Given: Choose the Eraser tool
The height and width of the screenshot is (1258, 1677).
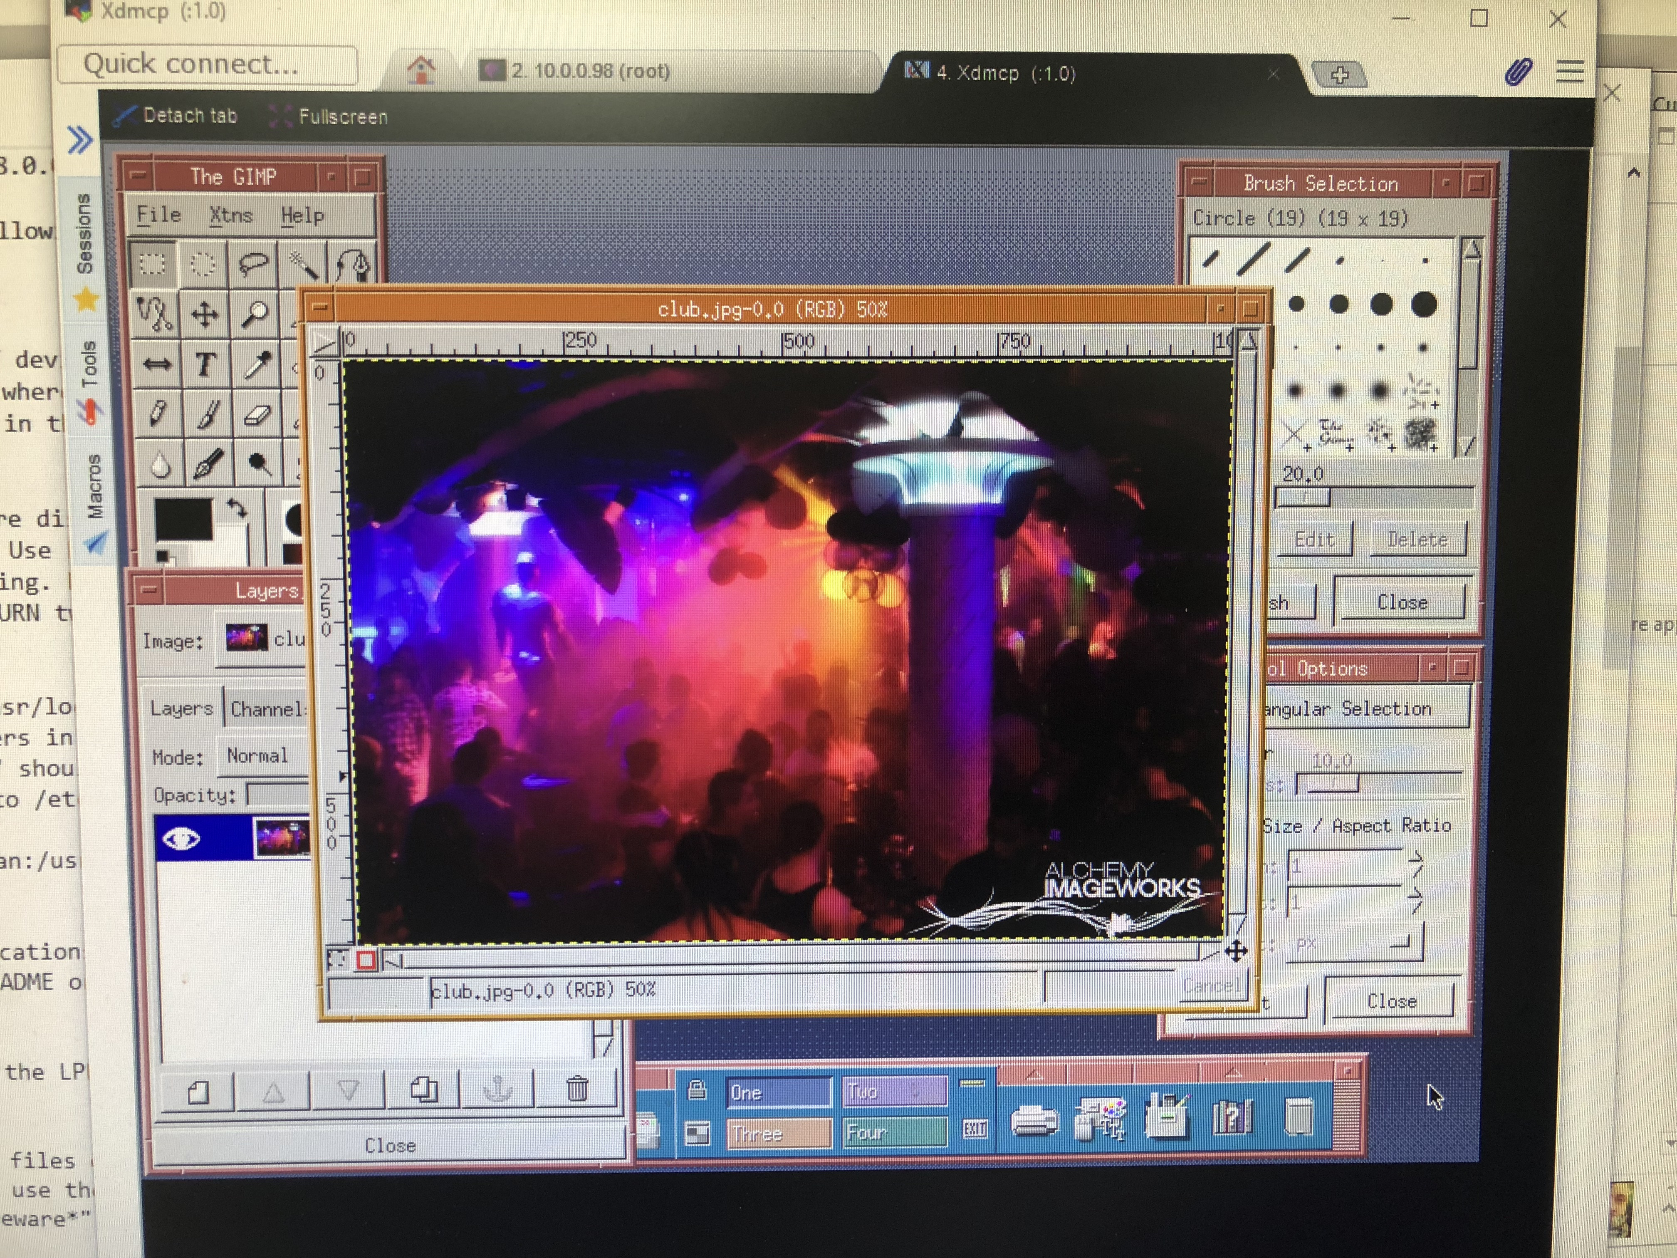Looking at the screenshot, I should pos(257,415).
